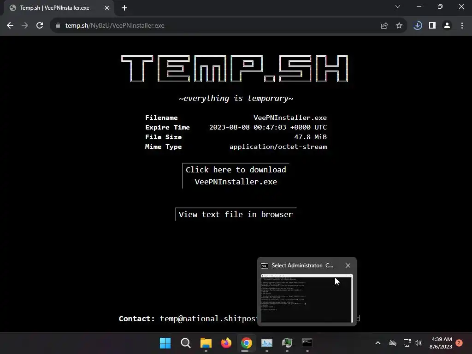Switch to Command Prompt taskbar icon
The height and width of the screenshot is (354, 472).
coord(307,343)
